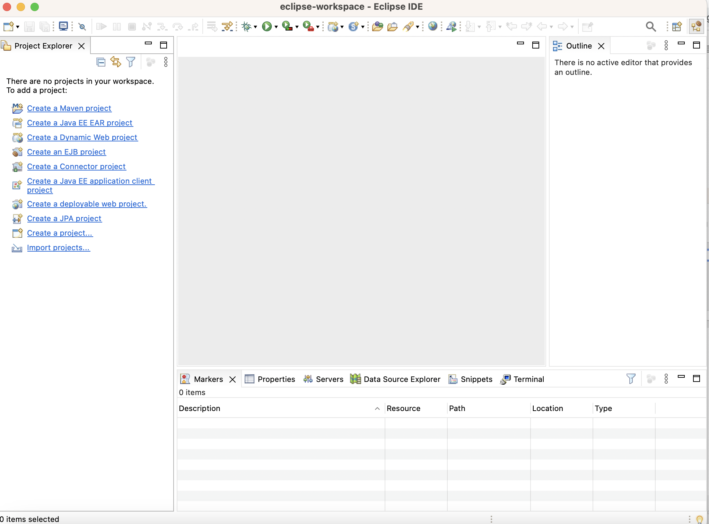Screen dimensions: 709x524
Task: Click the Back navigation arrow
Action: [x=542, y=26]
